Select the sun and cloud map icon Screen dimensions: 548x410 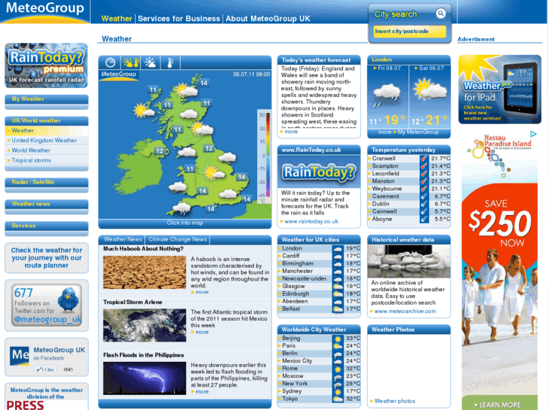tap(150, 62)
